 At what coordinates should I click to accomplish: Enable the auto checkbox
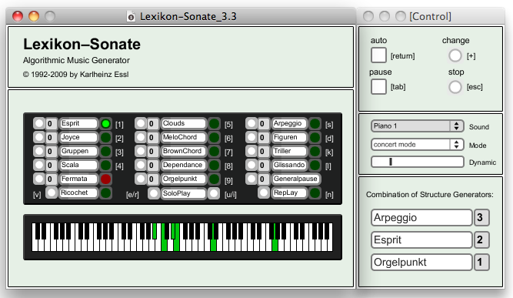378,55
